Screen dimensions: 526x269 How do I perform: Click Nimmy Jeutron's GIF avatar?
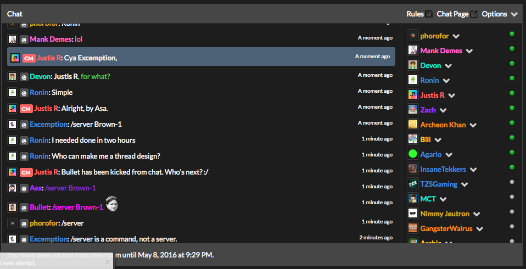pyautogui.click(x=412, y=214)
